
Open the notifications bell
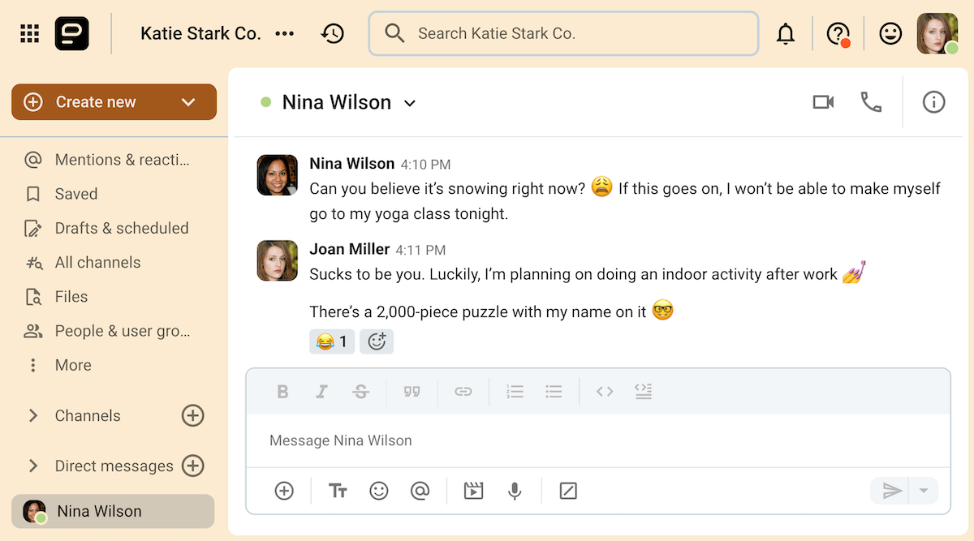pyautogui.click(x=785, y=34)
